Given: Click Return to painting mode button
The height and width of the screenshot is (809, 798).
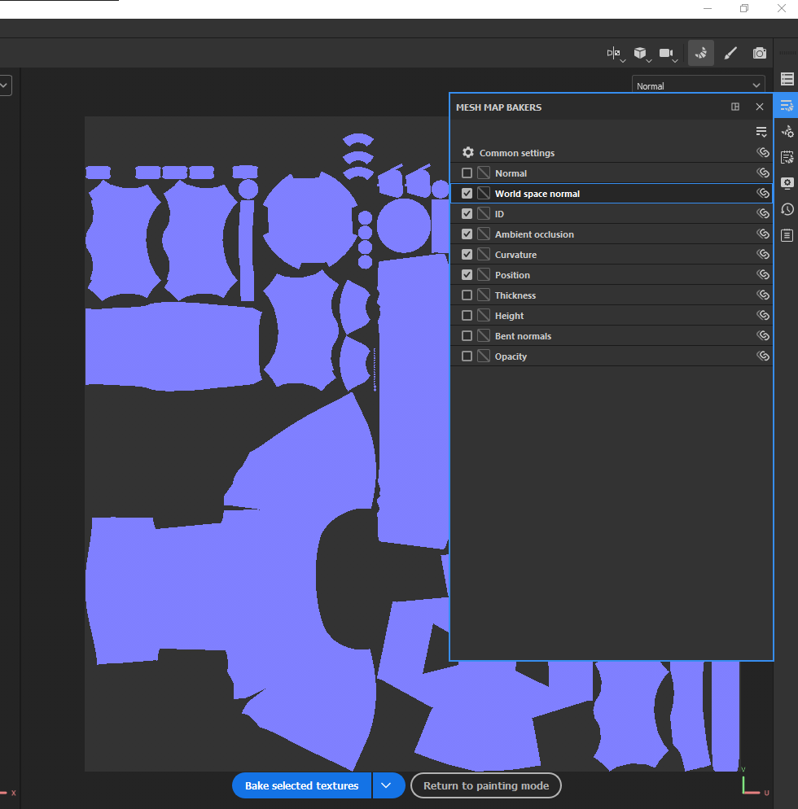Looking at the screenshot, I should [486, 785].
